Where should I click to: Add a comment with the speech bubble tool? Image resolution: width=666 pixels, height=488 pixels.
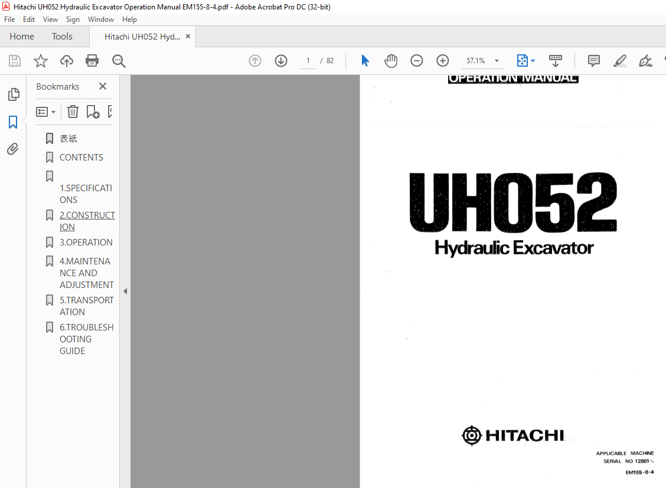(x=594, y=61)
